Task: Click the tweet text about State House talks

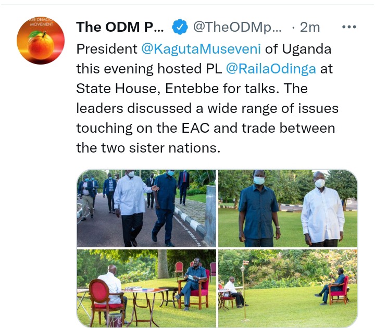Action: pyautogui.click(x=207, y=98)
